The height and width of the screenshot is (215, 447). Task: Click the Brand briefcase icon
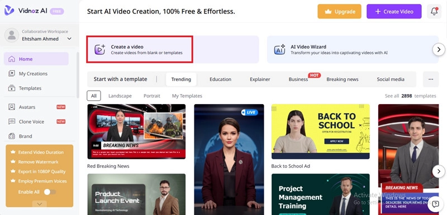(x=12, y=136)
